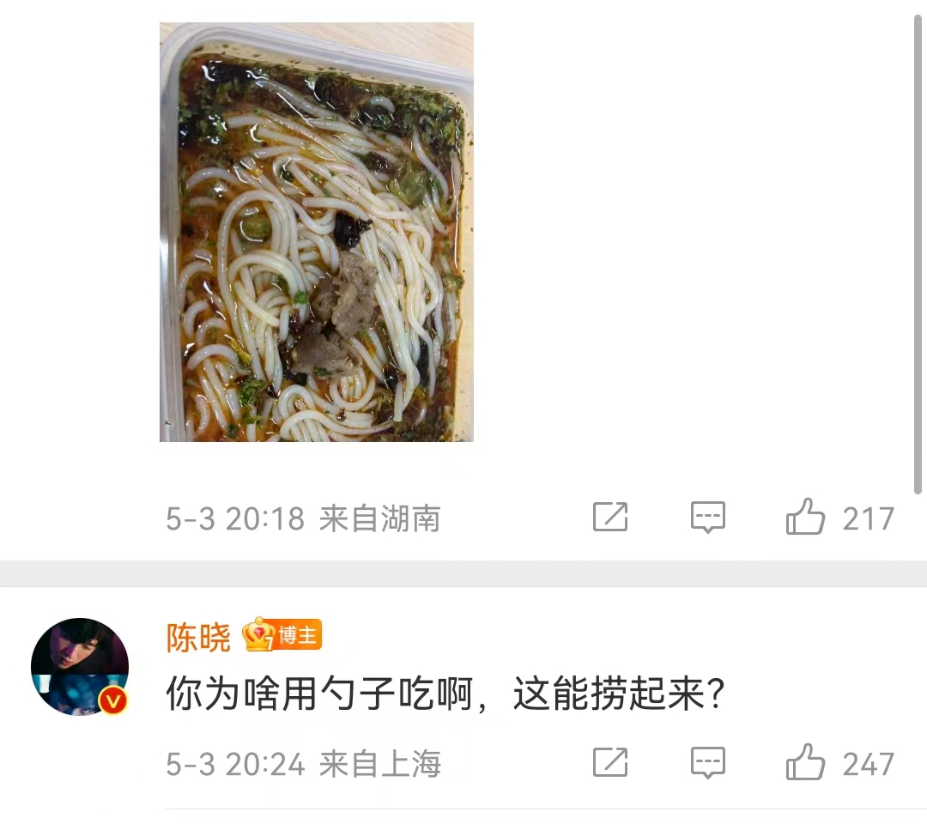
Task: Tap the timestamp 5-3 20:18 来自湖南
Action: pos(303,518)
